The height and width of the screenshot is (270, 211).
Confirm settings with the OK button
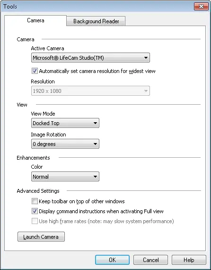coord(112,260)
